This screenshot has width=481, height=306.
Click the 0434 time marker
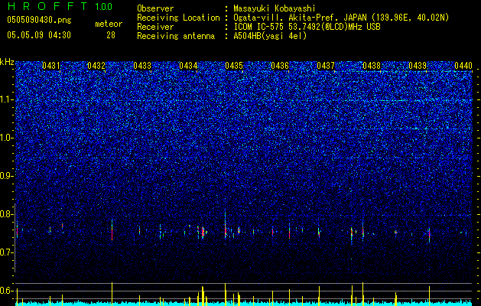(188, 66)
